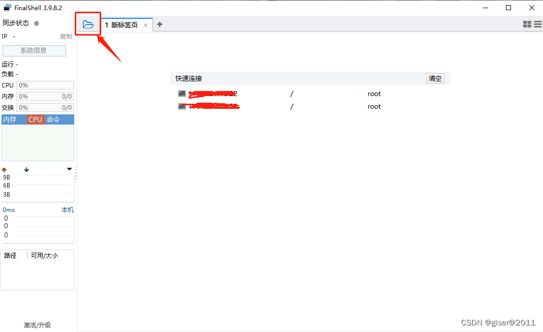Switch to list view using top-right icon
This screenshot has height=332, width=543.
(x=537, y=23)
